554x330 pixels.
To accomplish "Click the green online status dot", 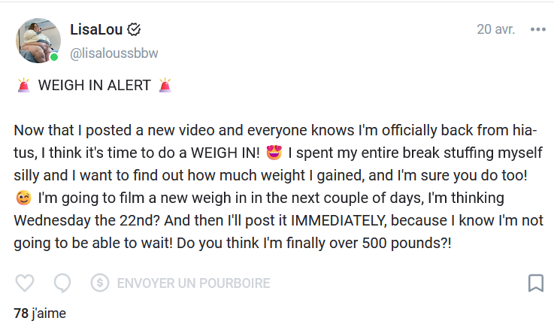I will coord(54,57).
